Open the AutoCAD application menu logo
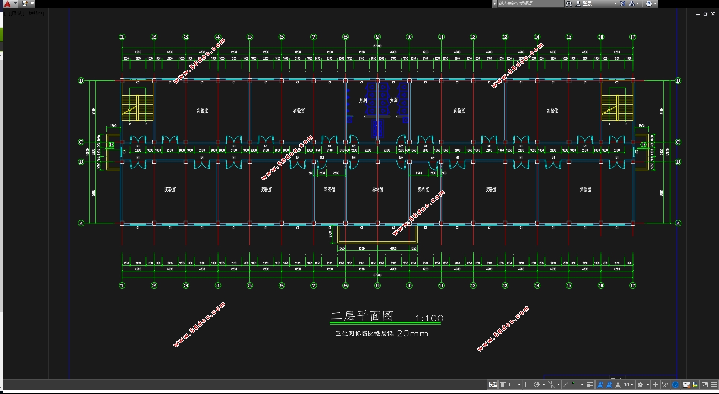The height and width of the screenshot is (394, 719). [x=7, y=4]
